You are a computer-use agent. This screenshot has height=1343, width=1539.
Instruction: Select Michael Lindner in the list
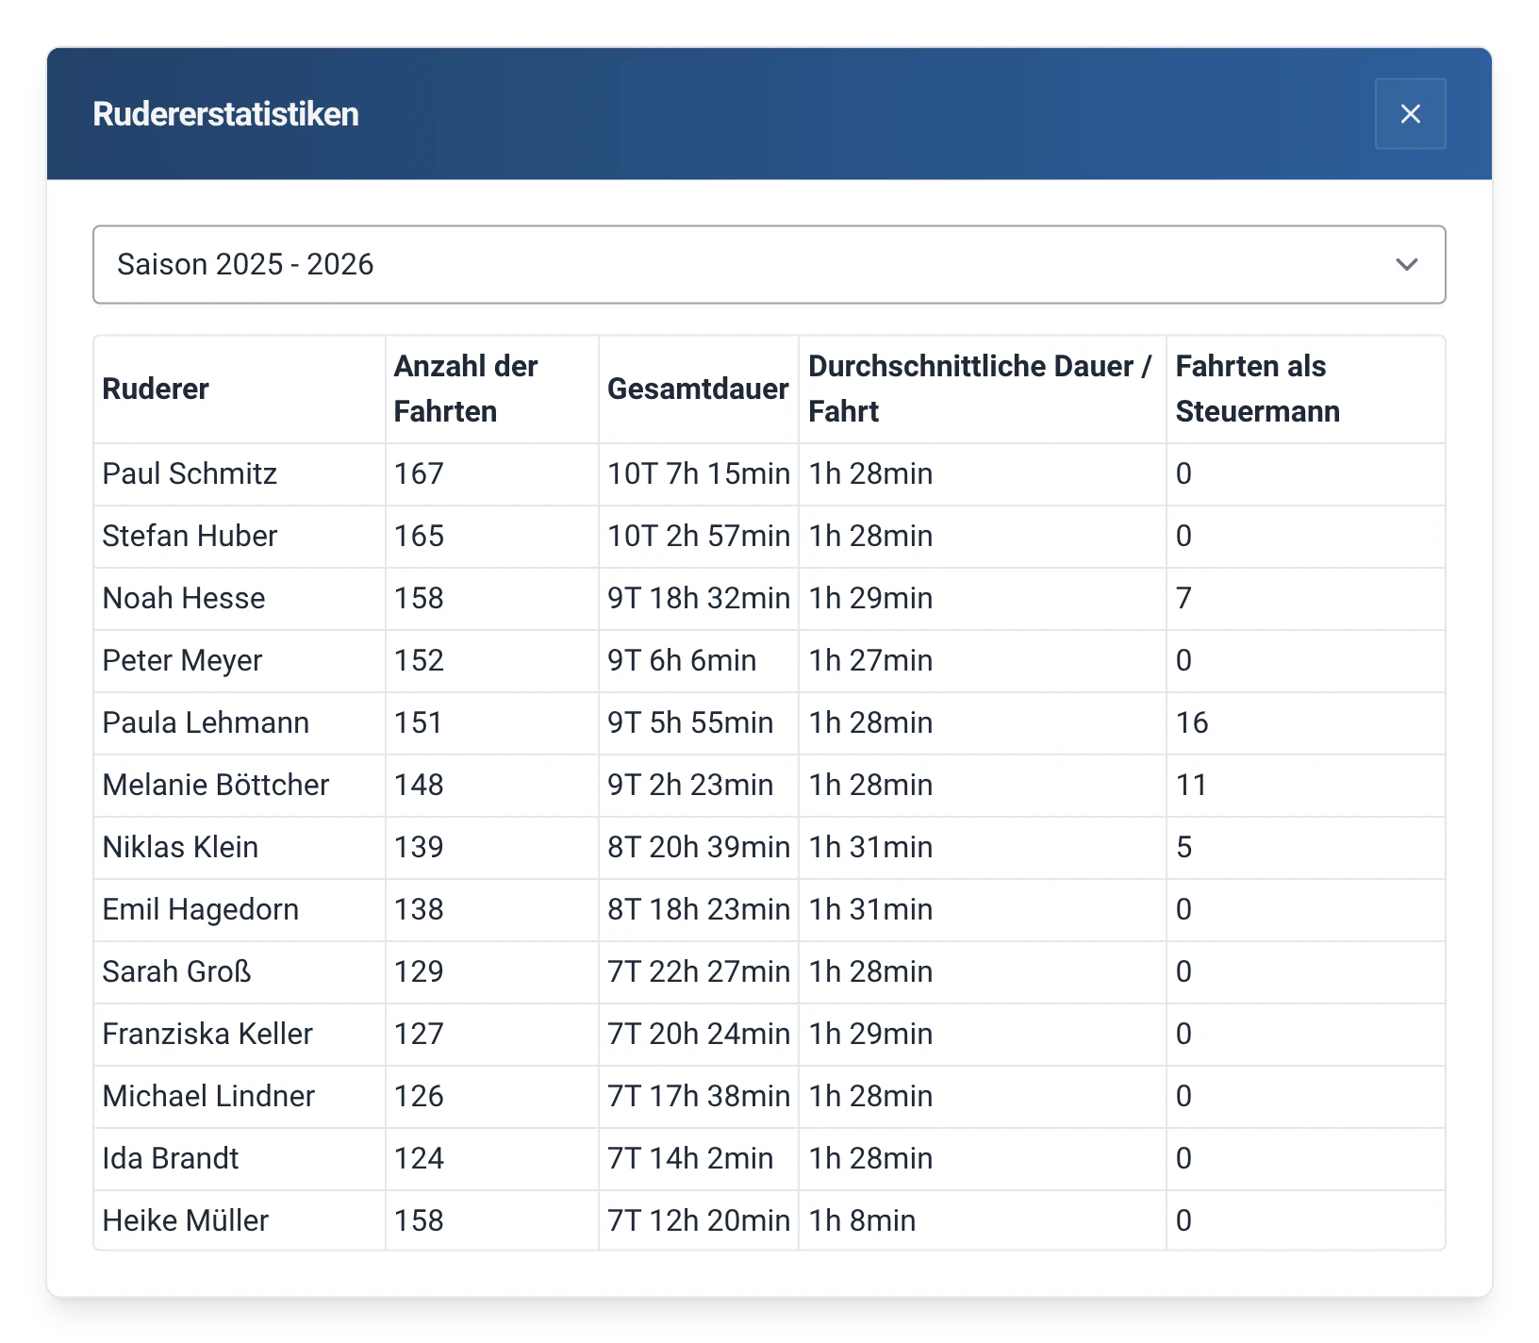pyautogui.click(x=208, y=1096)
